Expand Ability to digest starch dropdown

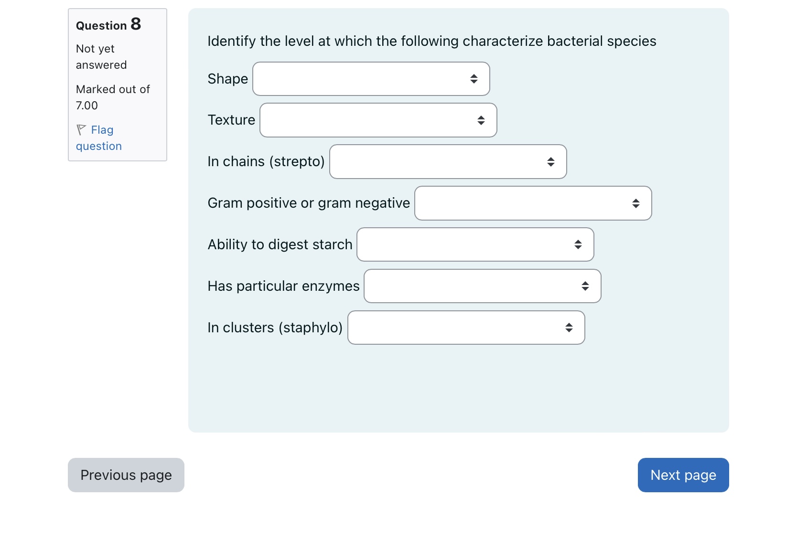click(x=475, y=244)
